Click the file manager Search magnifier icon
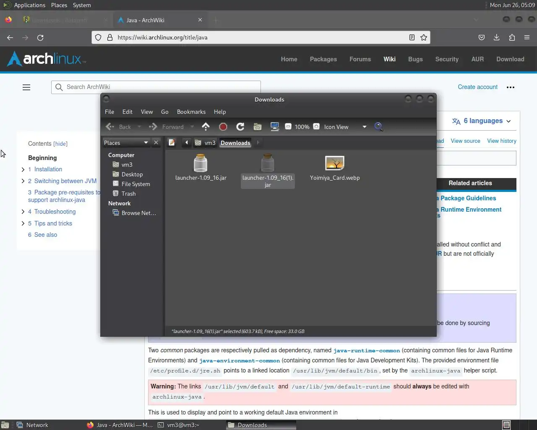The width and height of the screenshot is (537, 430). click(x=378, y=126)
